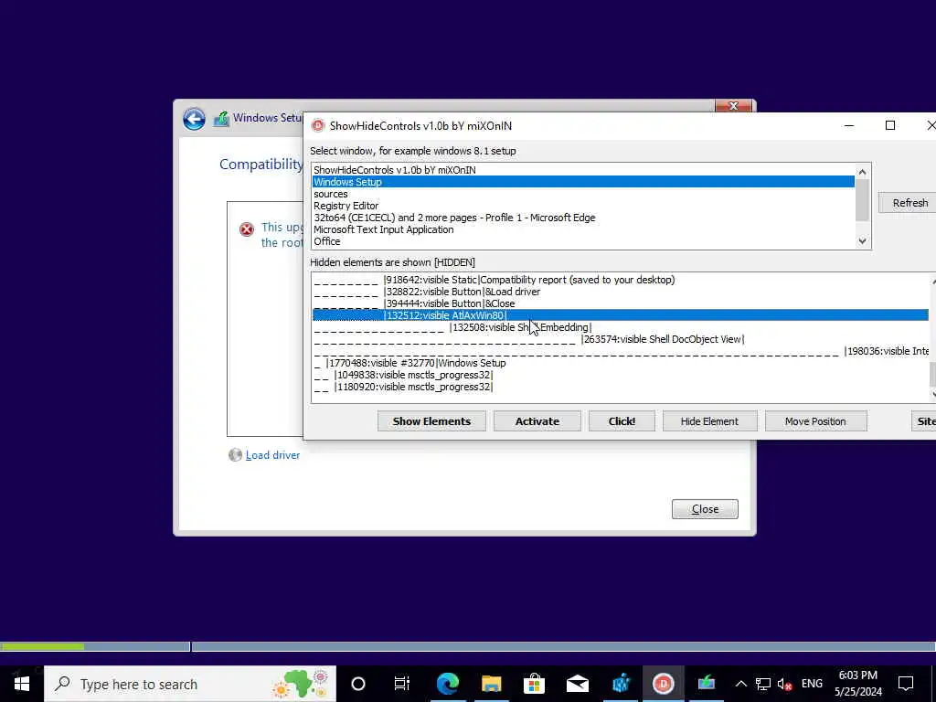This screenshot has height=702, width=936.
Task: Select the 132512 AtlAxWin80 element row
Action: pos(621,315)
